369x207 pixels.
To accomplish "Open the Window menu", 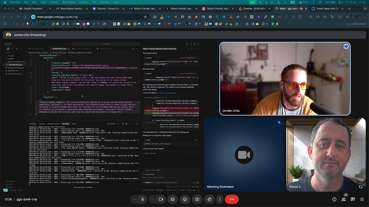I will (x=105, y=2).
